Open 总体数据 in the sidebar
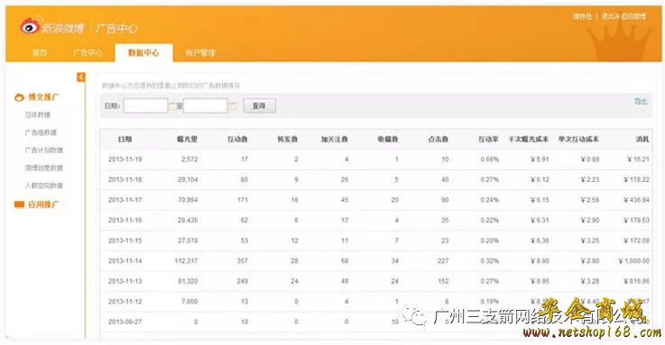This screenshot has width=665, height=345. (x=38, y=114)
